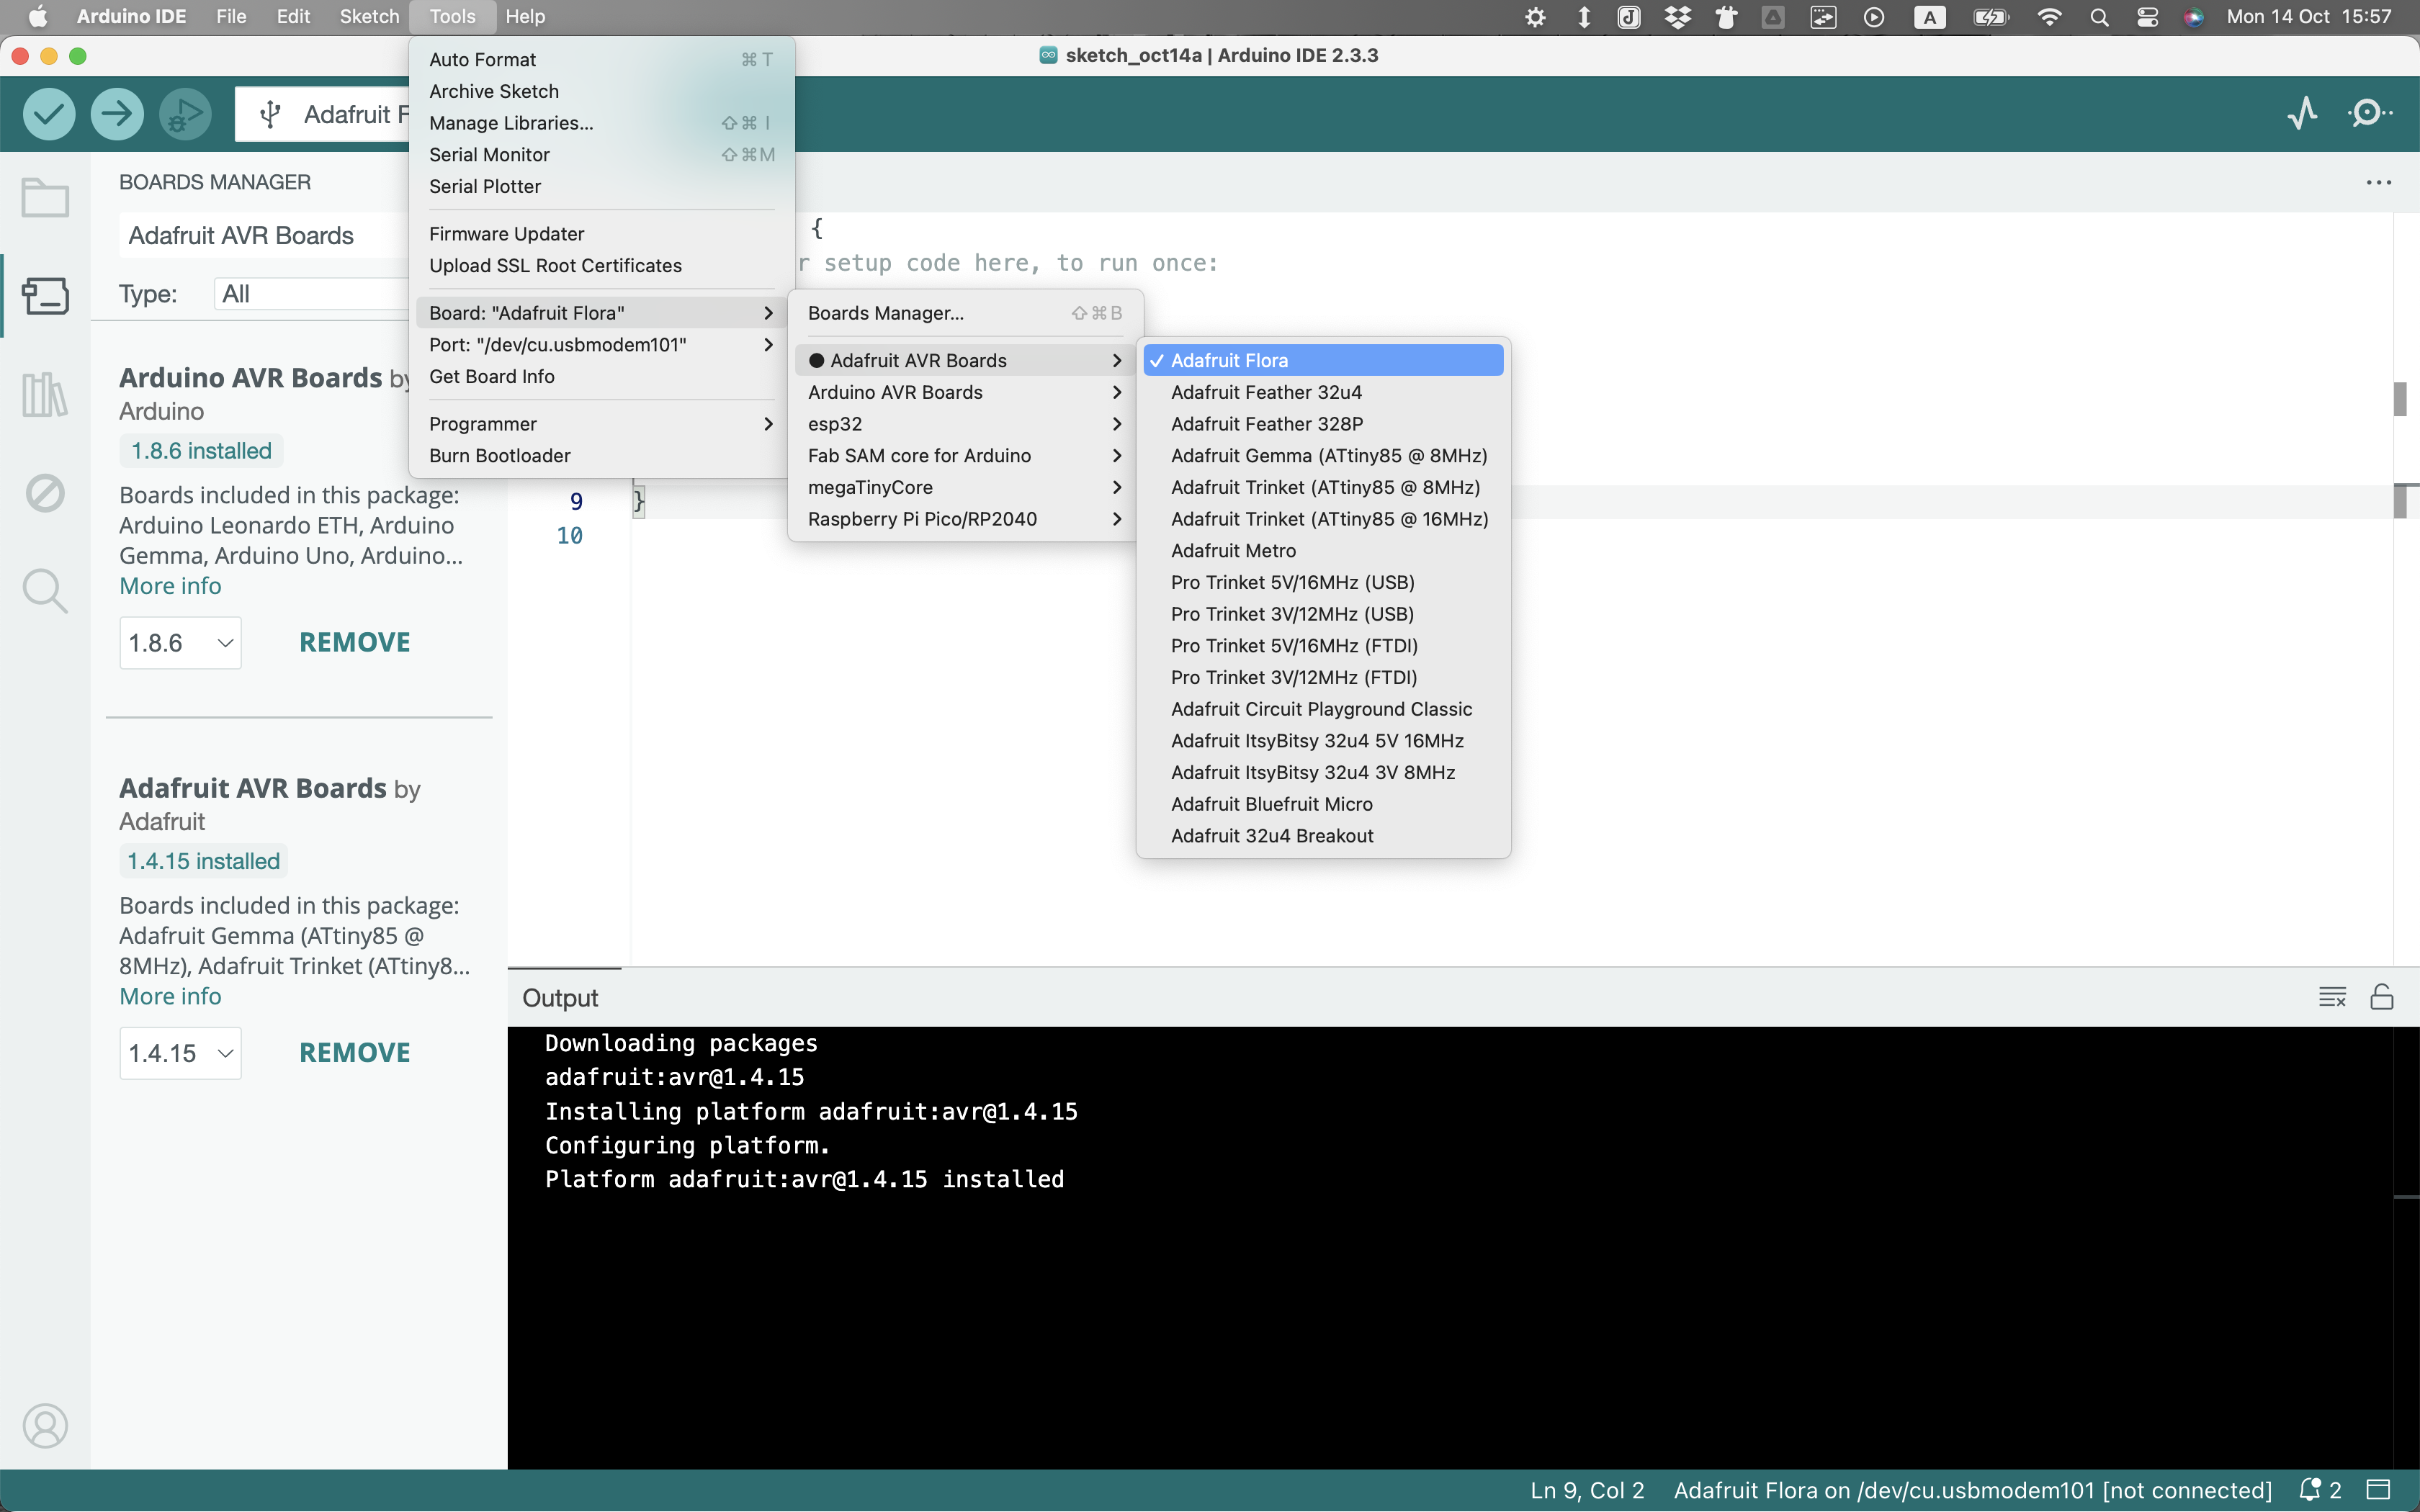Open More info for Arduino AVR Boards
2420x1512 pixels.
170,586
